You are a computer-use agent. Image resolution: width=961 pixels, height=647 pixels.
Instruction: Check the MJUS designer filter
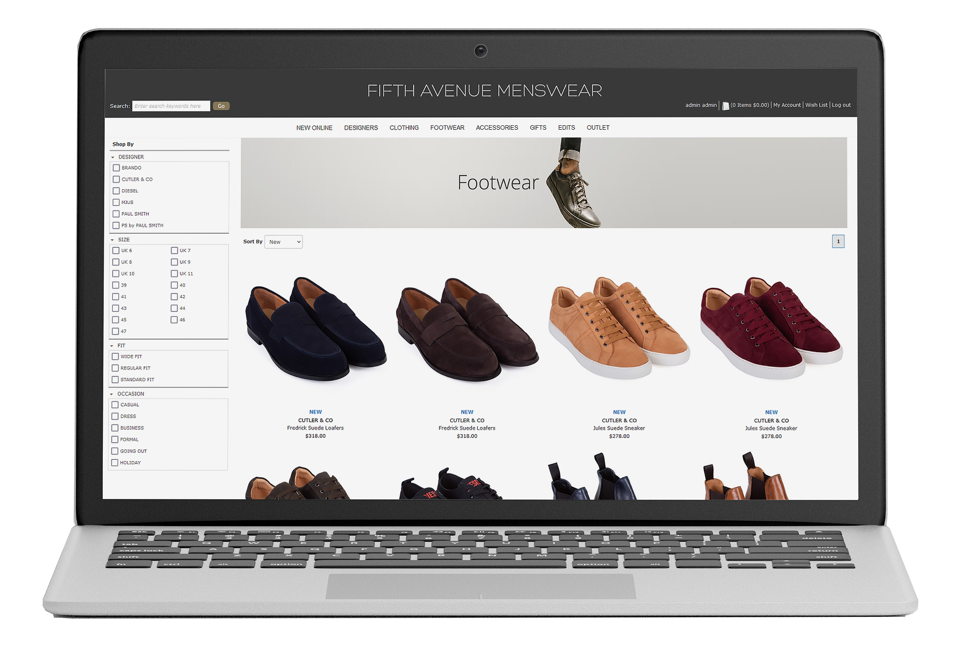[x=116, y=202]
